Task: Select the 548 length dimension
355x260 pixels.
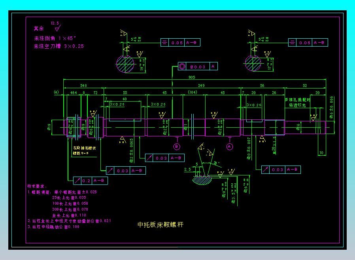Action: 83,85
